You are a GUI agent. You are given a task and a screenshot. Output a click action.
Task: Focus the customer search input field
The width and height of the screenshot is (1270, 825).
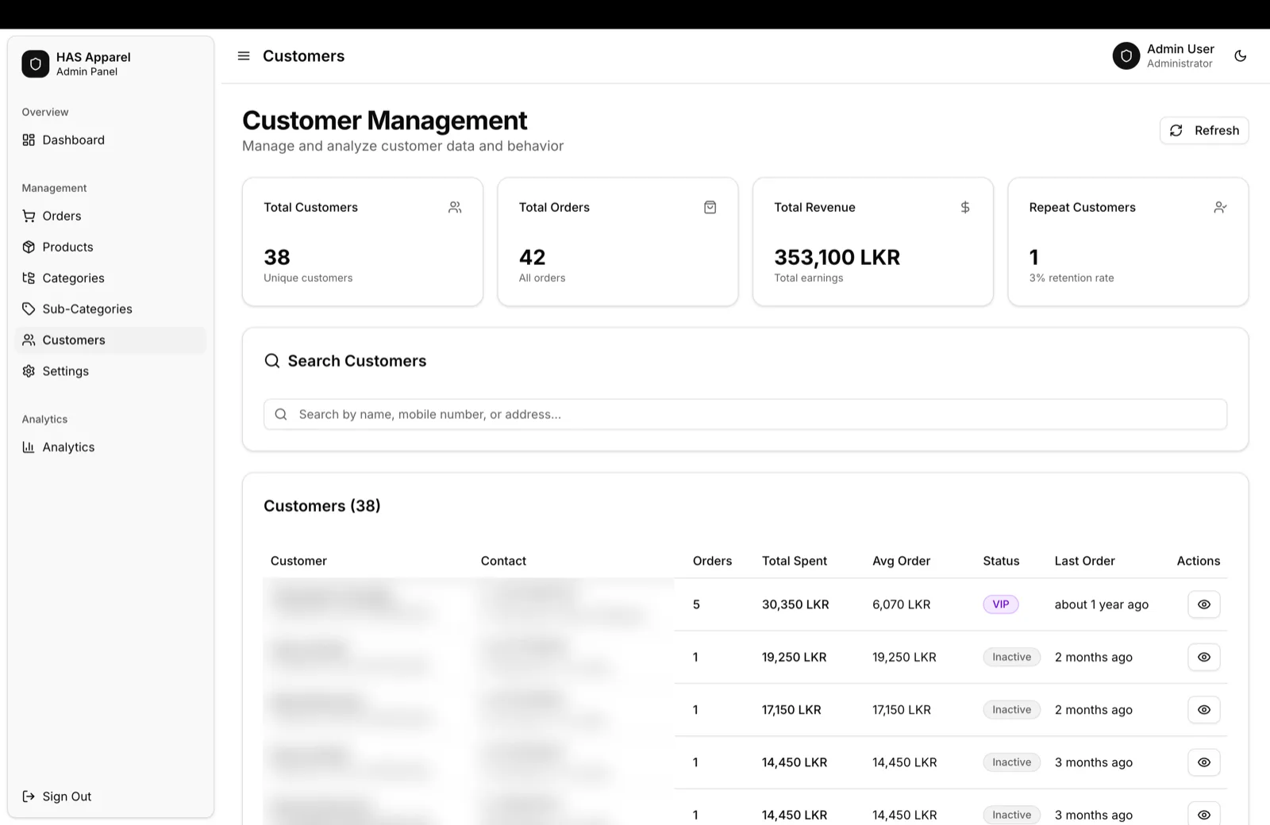(x=745, y=414)
